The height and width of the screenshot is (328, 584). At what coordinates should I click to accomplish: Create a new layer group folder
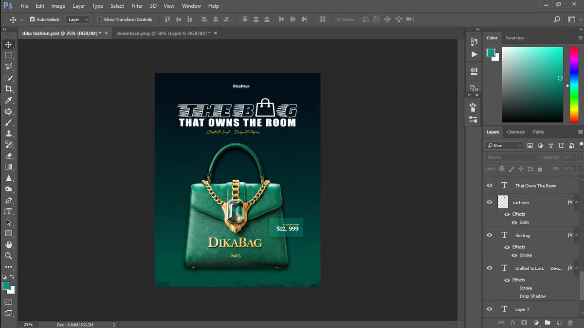click(x=547, y=322)
